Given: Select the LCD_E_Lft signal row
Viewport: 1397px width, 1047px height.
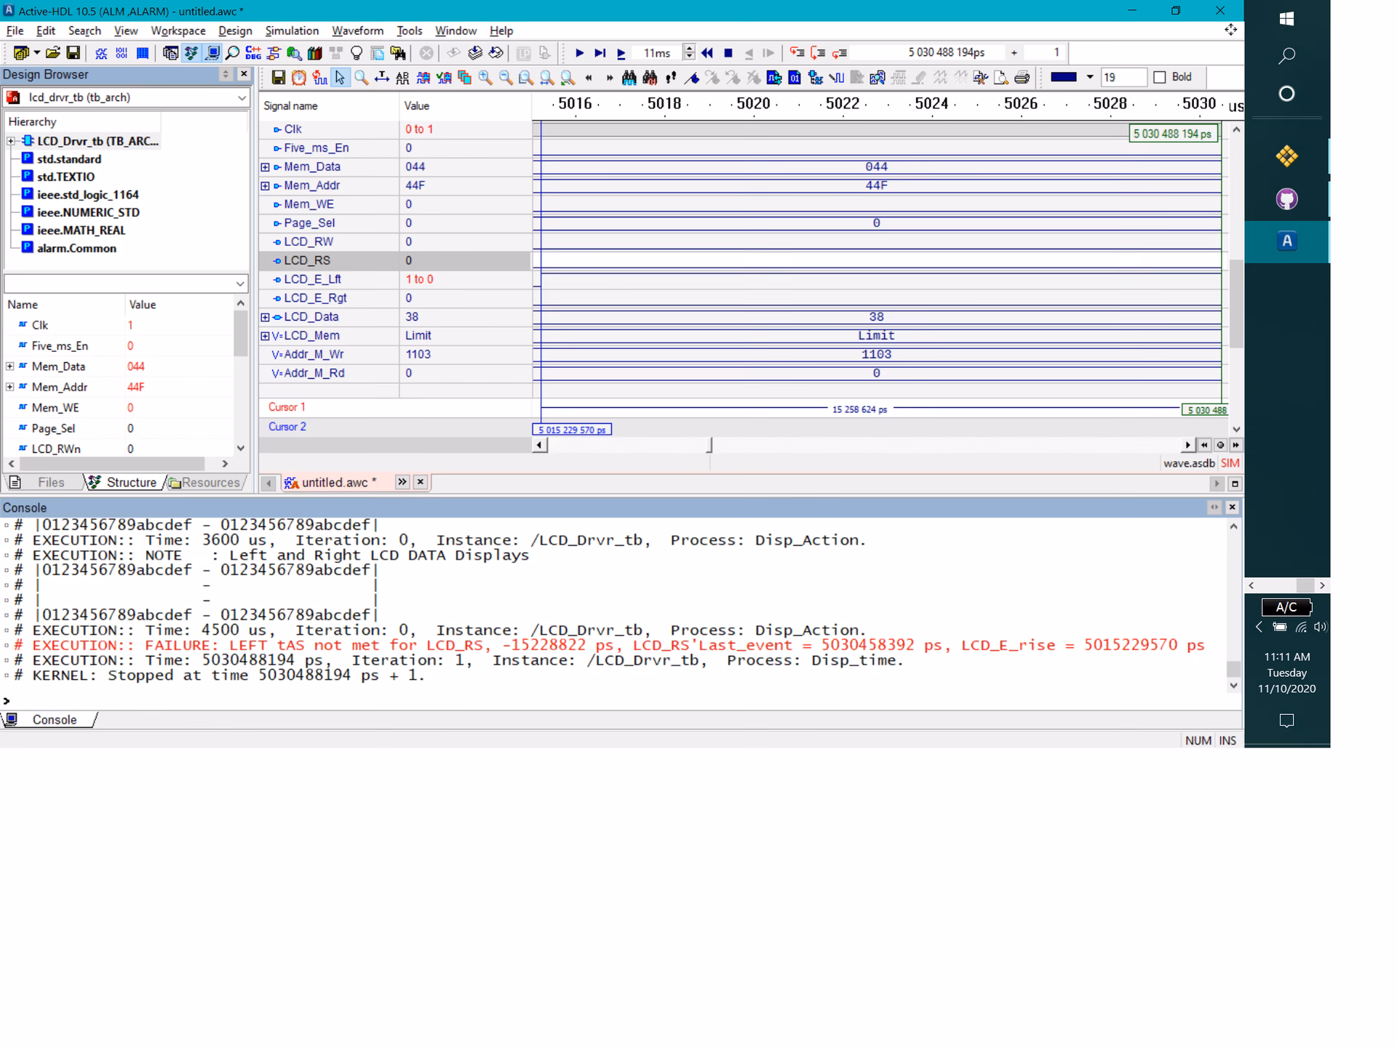Looking at the screenshot, I should pos(394,279).
